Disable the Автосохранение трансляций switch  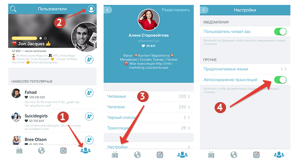pos(280,80)
